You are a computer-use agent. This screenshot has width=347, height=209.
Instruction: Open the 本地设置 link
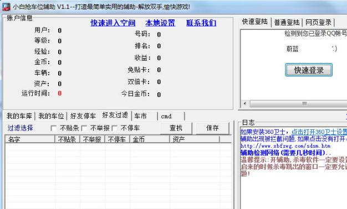point(160,23)
